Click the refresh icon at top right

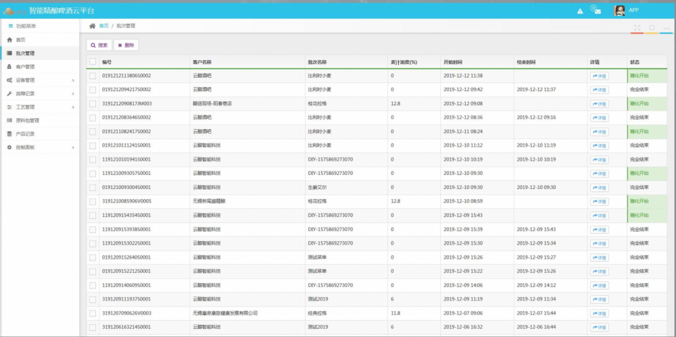click(x=652, y=28)
